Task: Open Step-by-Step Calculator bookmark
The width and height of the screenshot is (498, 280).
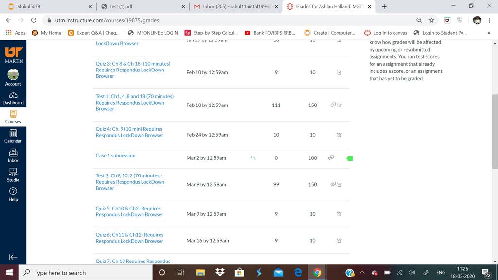Action: tap(211, 33)
